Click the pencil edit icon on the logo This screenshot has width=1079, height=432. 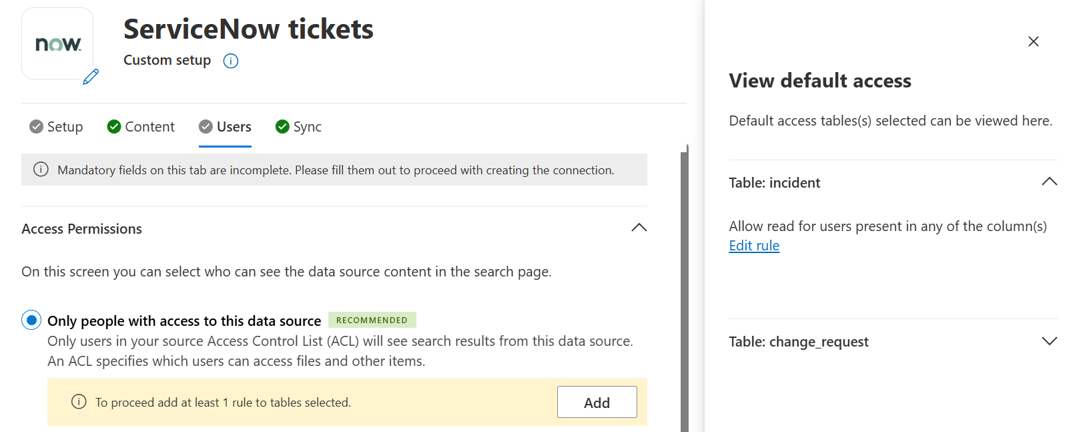point(91,77)
